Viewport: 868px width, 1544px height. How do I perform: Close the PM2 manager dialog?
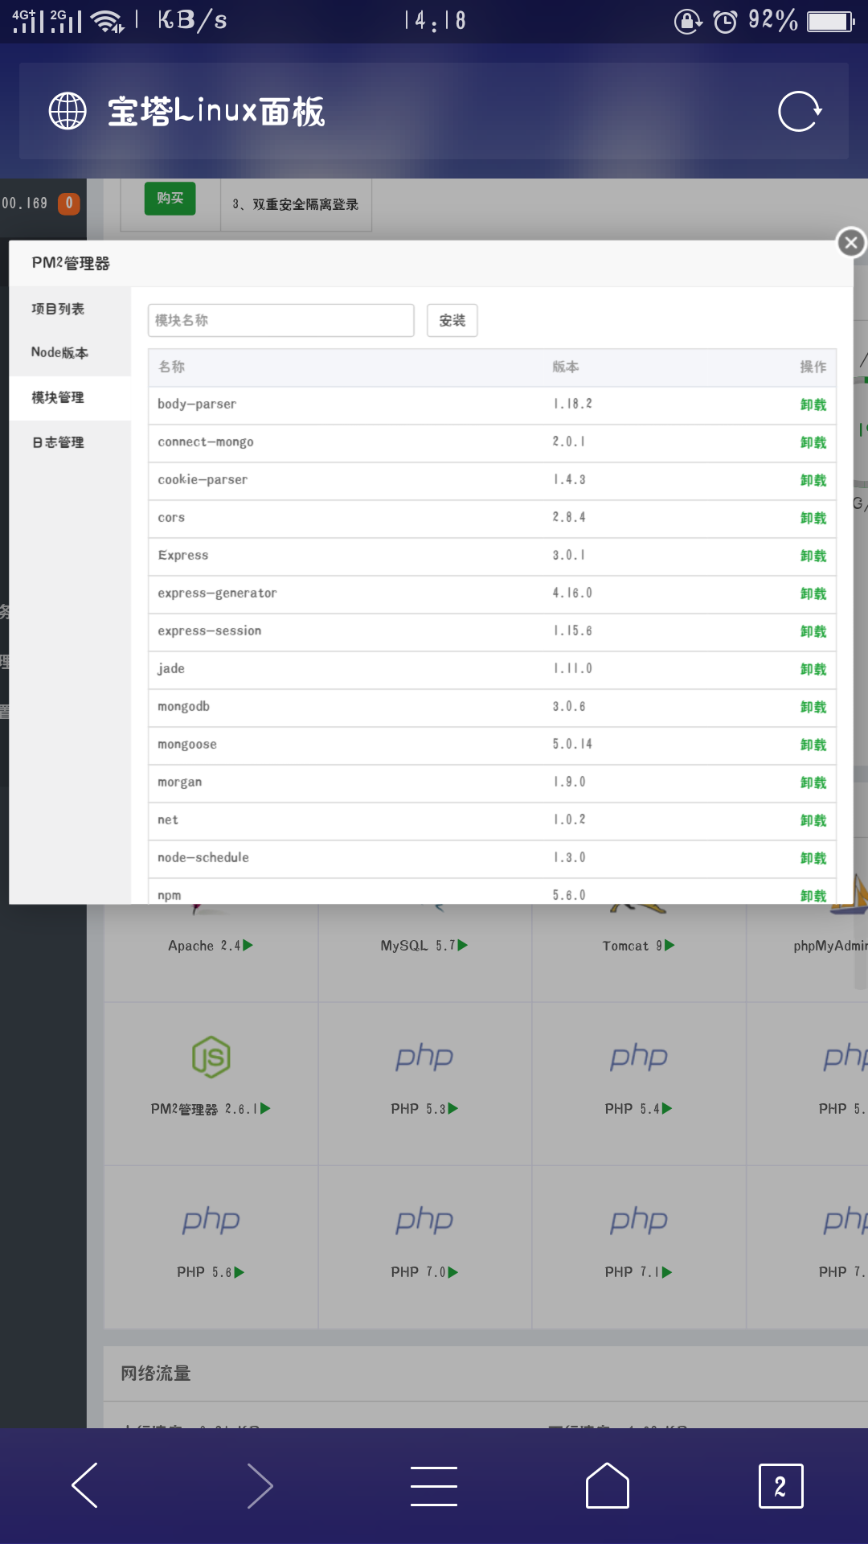pos(851,242)
